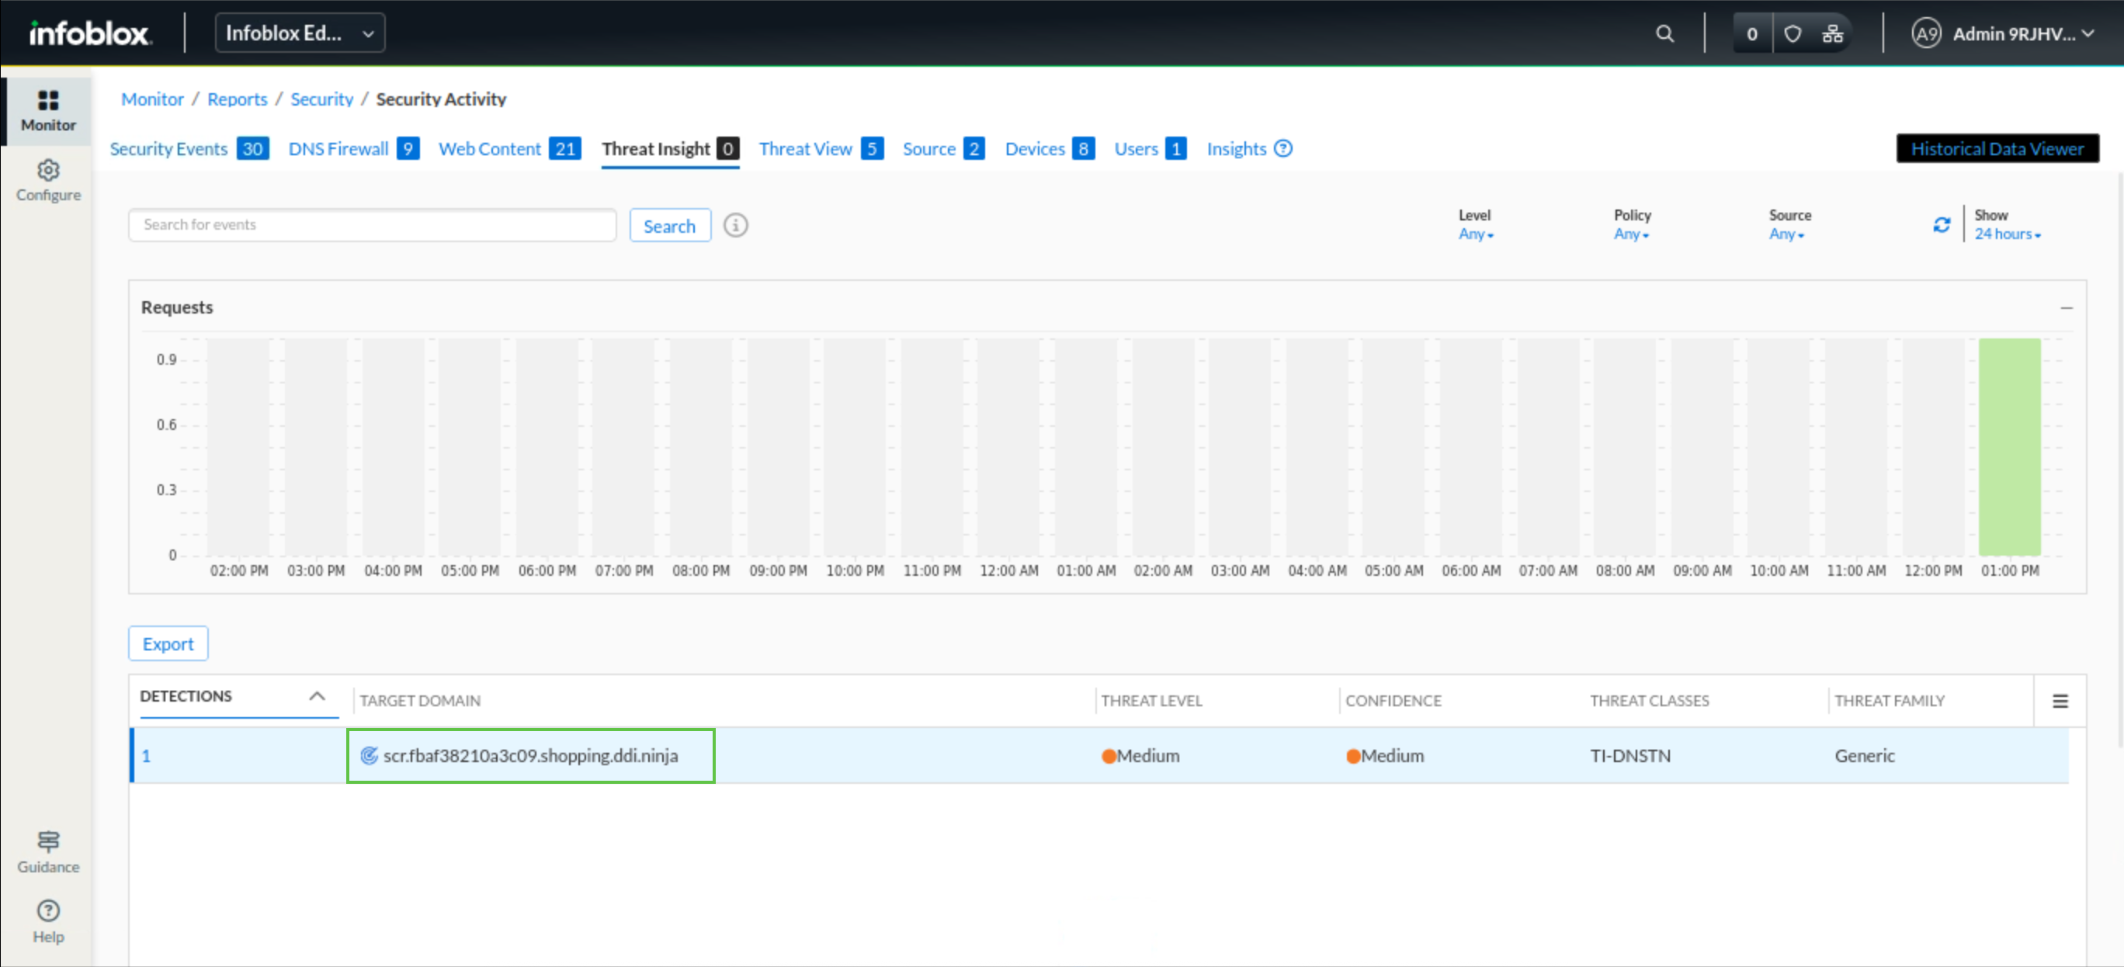Open the table columns hamburger menu
2124x967 pixels.
point(2059,701)
